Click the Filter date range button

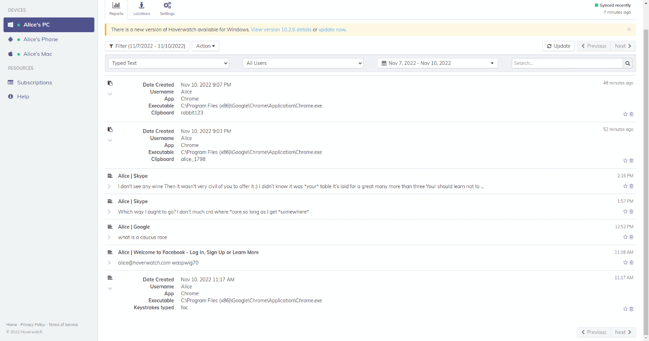click(147, 46)
